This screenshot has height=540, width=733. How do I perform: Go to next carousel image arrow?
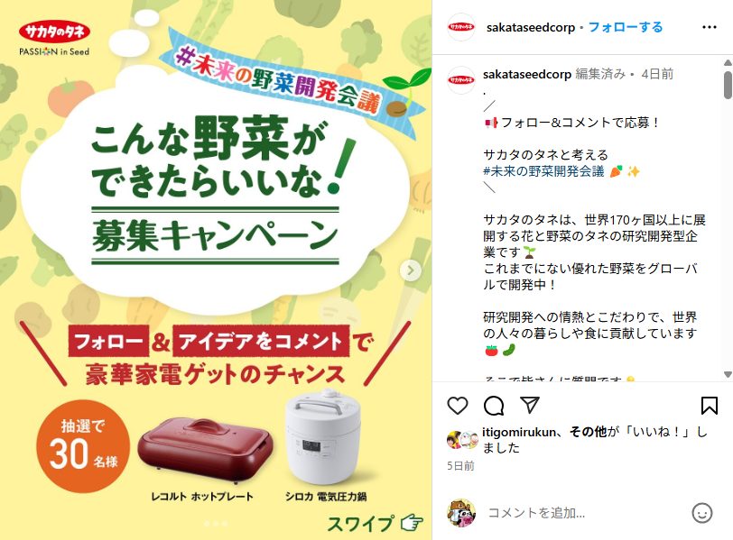pos(411,270)
